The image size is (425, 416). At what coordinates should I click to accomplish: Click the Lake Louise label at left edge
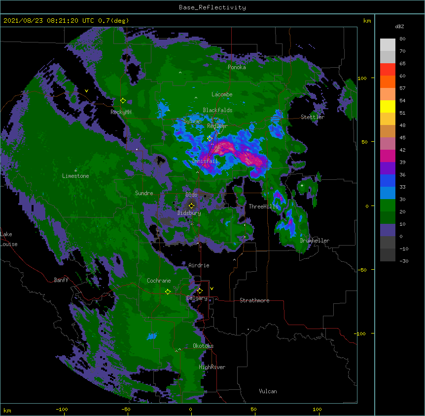pos(9,239)
